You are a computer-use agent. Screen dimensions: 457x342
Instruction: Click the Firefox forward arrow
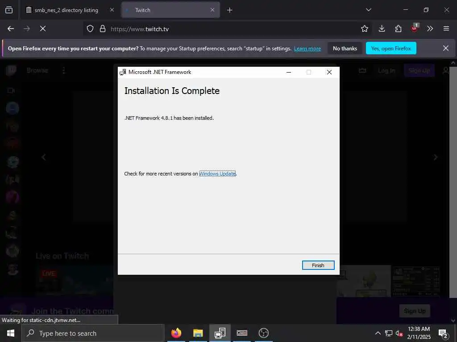pyautogui.click(x=27, y=28)
